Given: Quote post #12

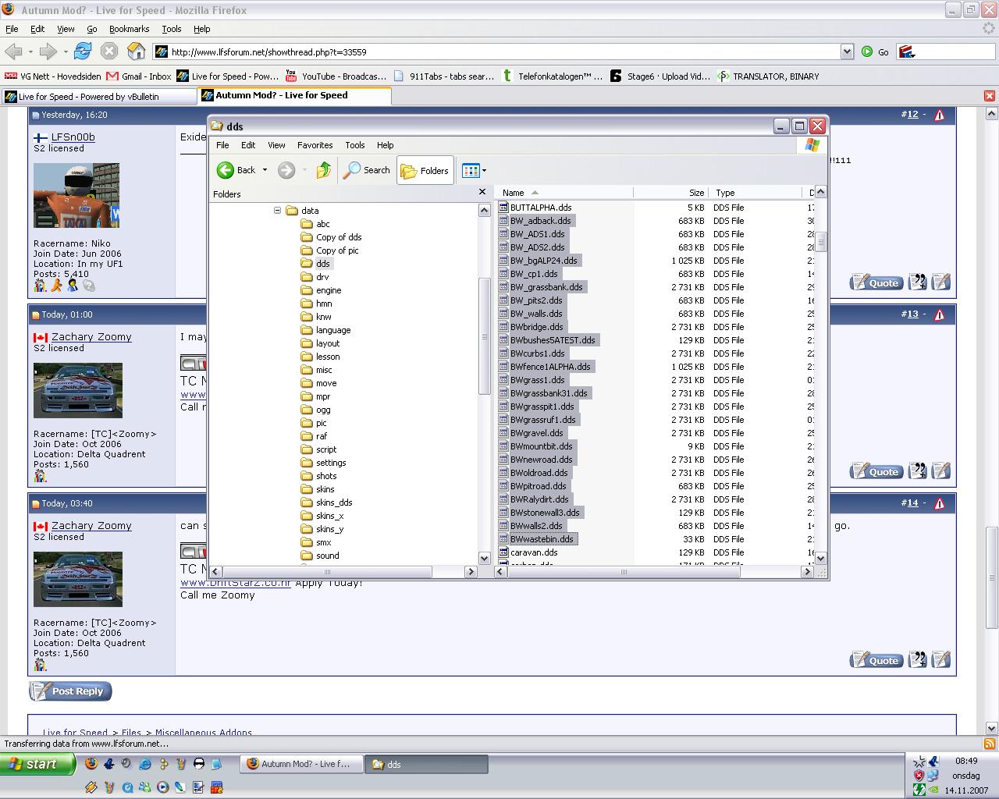Looking at the screenshot, I should (876, 282).
